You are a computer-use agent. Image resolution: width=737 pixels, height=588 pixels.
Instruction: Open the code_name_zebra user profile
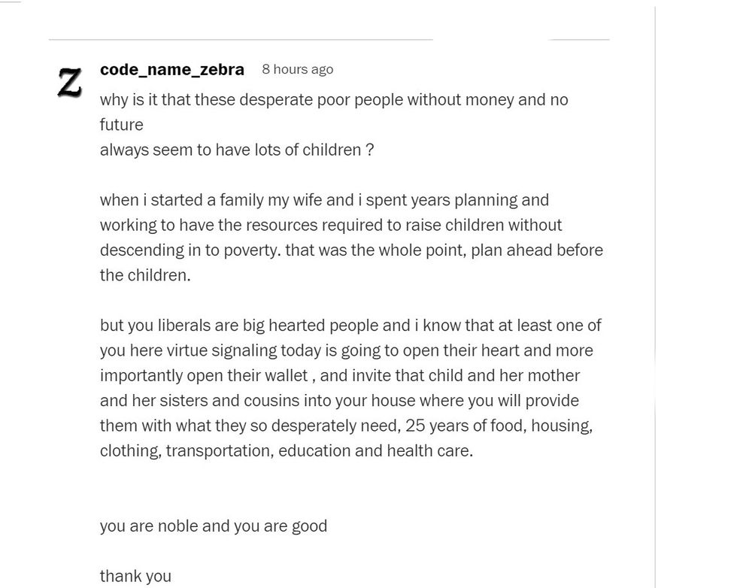tap(171, 69)
